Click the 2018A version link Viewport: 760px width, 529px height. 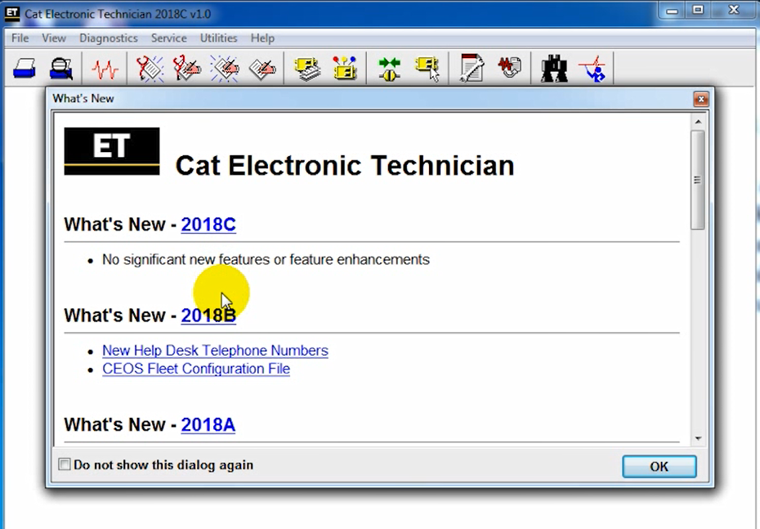pos(208,425)
